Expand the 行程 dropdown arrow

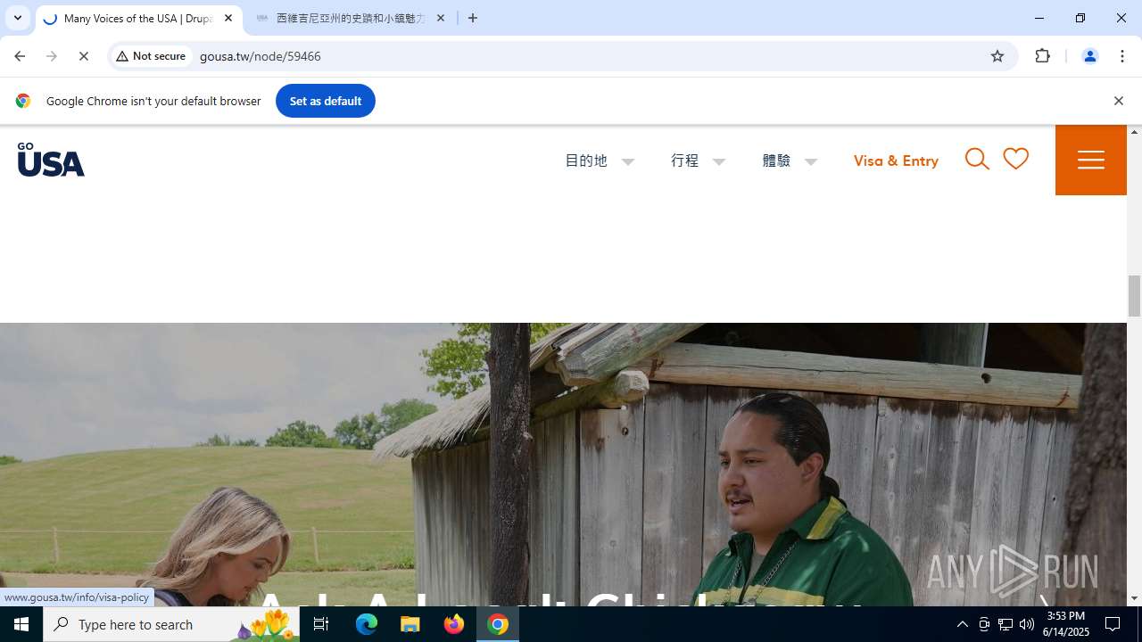tap(719, 162)
